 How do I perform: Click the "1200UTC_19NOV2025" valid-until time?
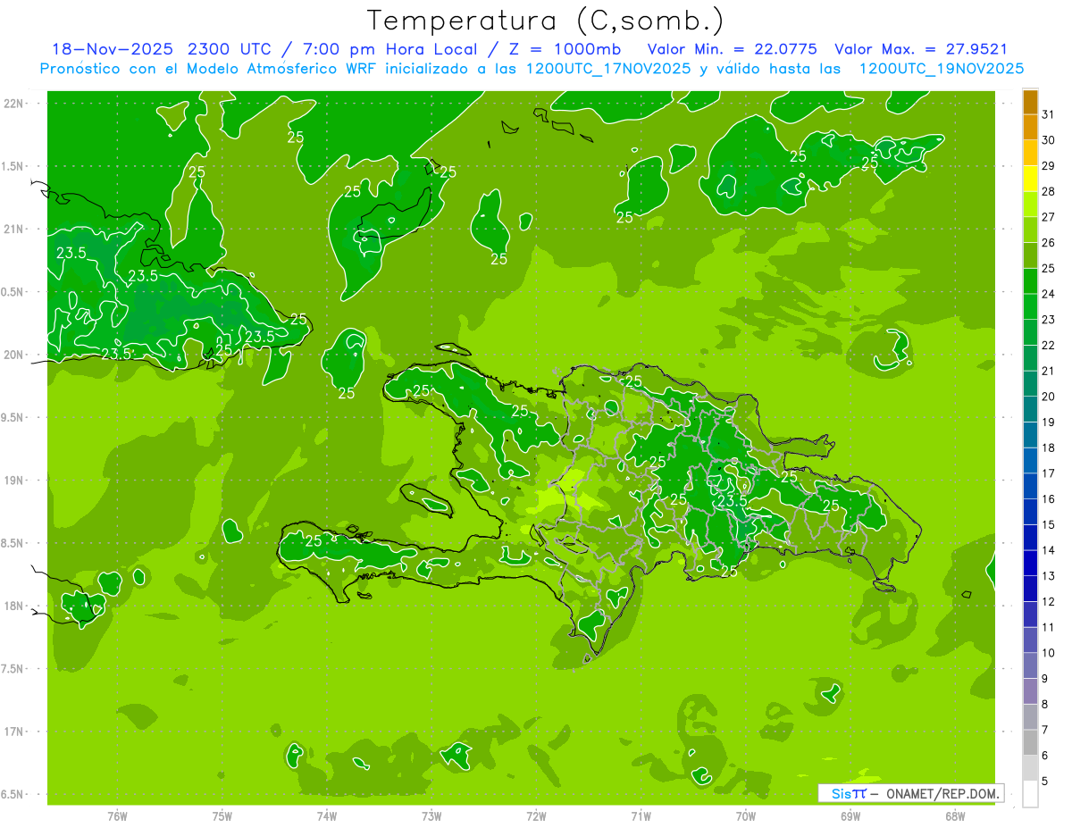pos(941,68)
